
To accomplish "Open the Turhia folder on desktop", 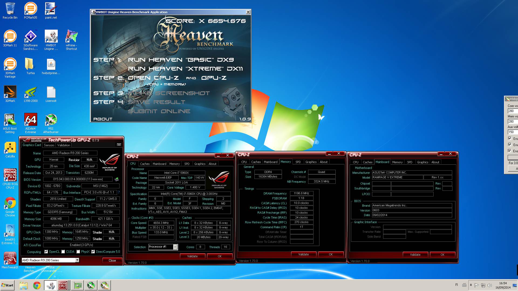I will [x=30, y=66].
